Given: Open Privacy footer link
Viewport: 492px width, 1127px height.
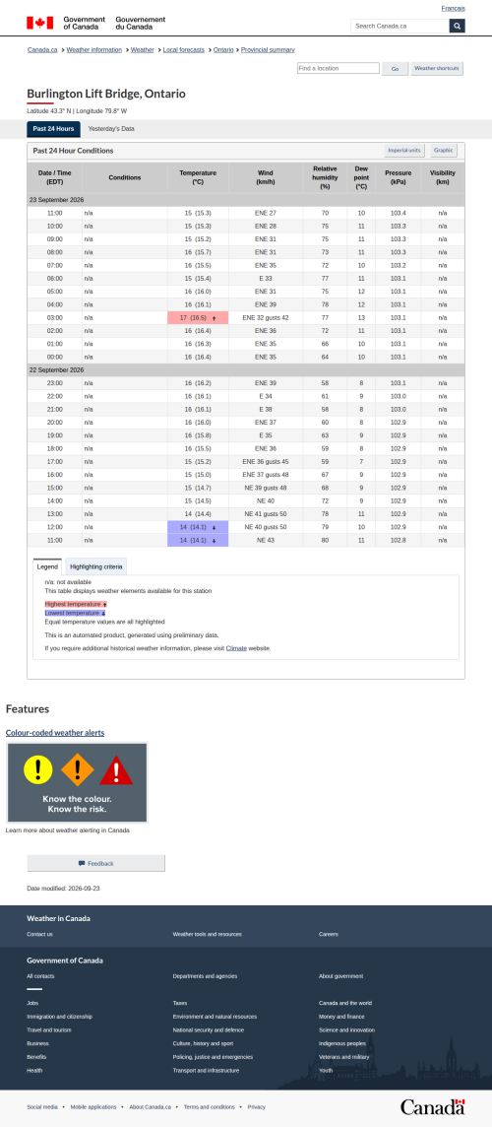Looking at the screenshot, I should point(257,1107).
